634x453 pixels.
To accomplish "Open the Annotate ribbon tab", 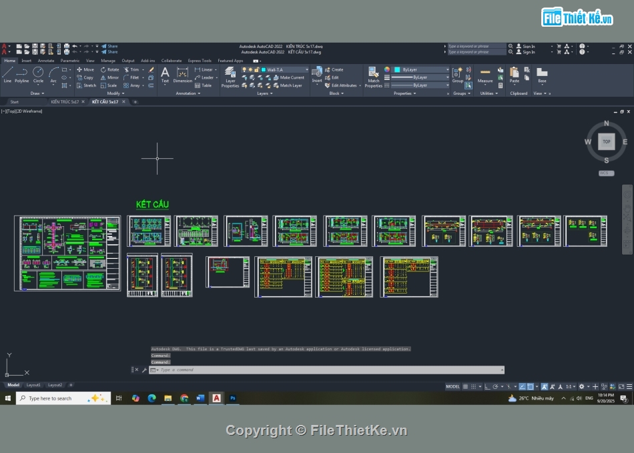I will (x=46, y=61).
